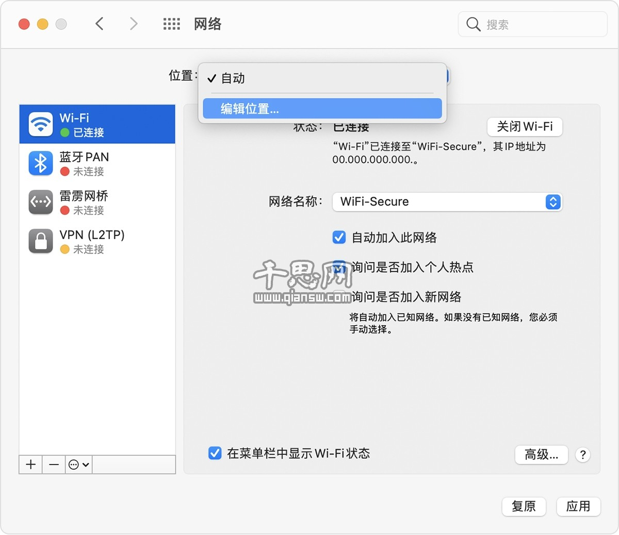
Task: Click the 应用 apply button
Action: (578, 506)
